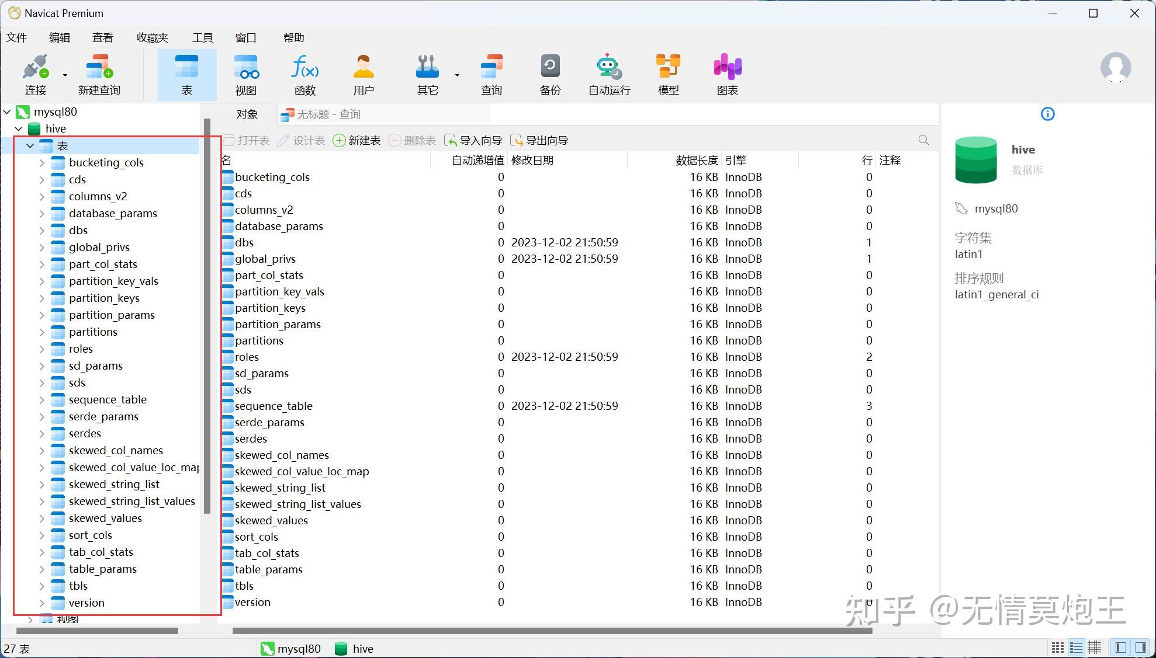
Task: Click the search magnifier in the object toolbar
Action: pos(923,140)
